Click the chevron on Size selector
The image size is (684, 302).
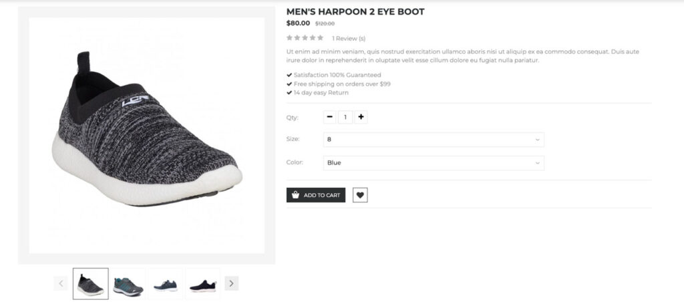(538, 140)
